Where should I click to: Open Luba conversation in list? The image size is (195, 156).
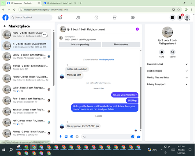(26, 89)
